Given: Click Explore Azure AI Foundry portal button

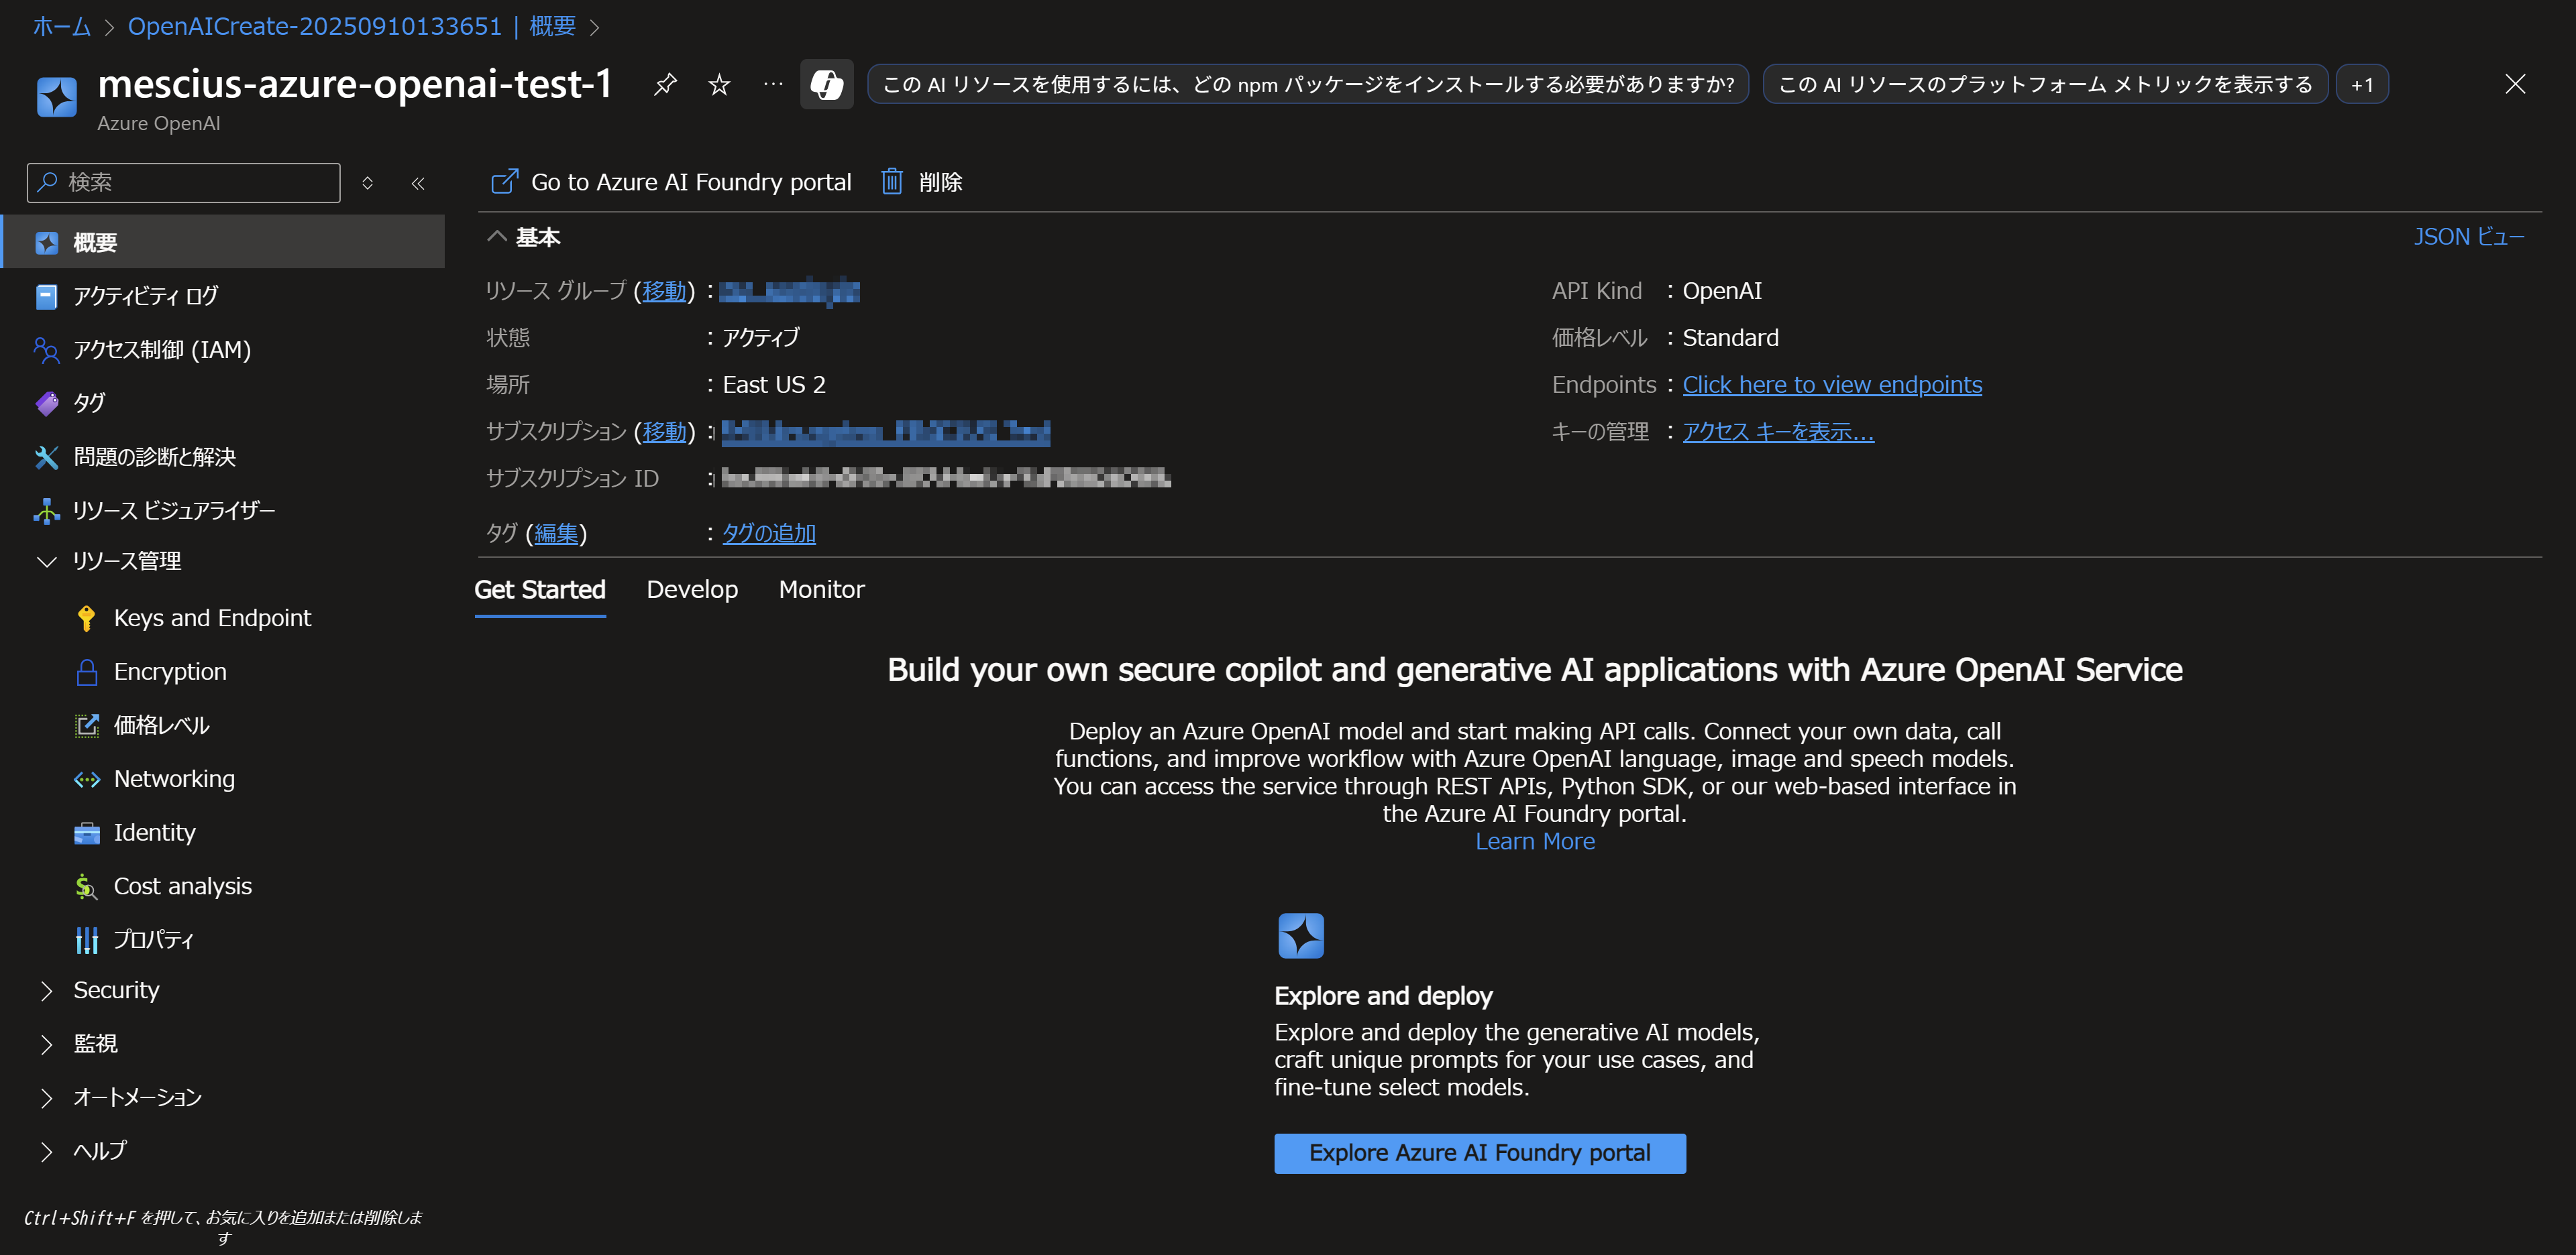Looking at the screenshot, I should [x=1479, y=1153].
